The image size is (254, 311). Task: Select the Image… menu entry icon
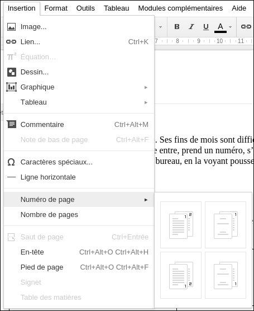coord(11,27)
